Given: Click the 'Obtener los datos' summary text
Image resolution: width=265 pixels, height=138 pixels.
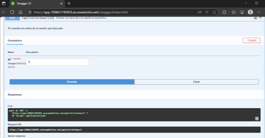Looking at the screenshot, I should click(x=81, y=18).
